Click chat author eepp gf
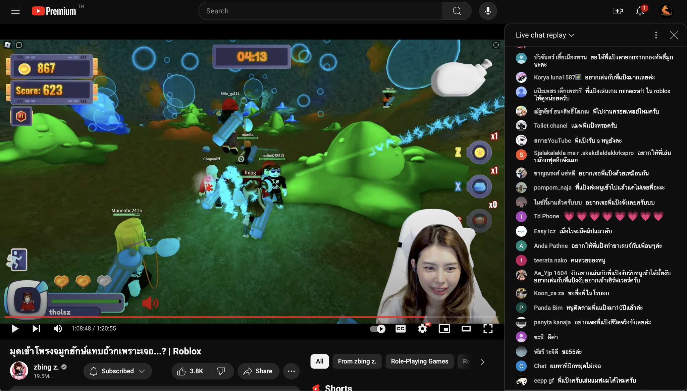 pyautogui.click(x=544, y=381)
